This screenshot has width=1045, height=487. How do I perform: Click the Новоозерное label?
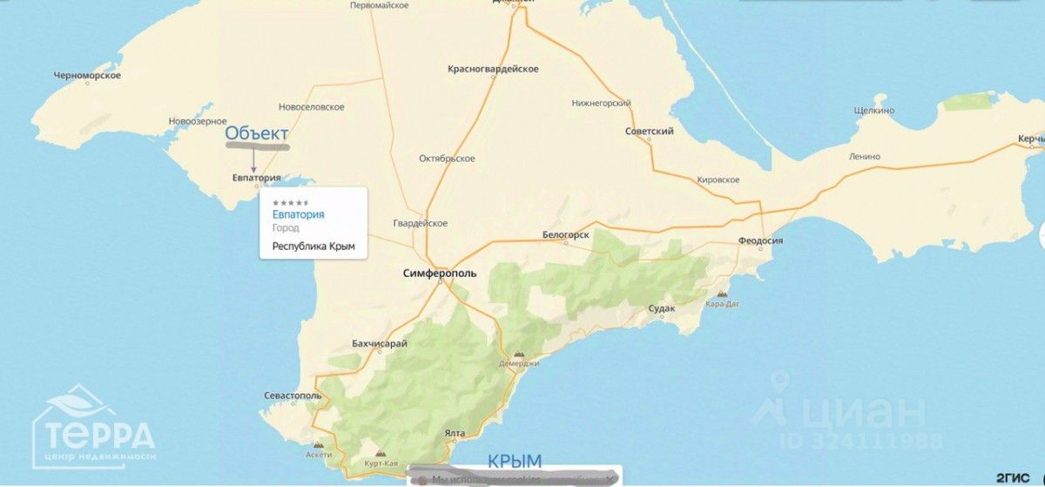click(198, 121)
